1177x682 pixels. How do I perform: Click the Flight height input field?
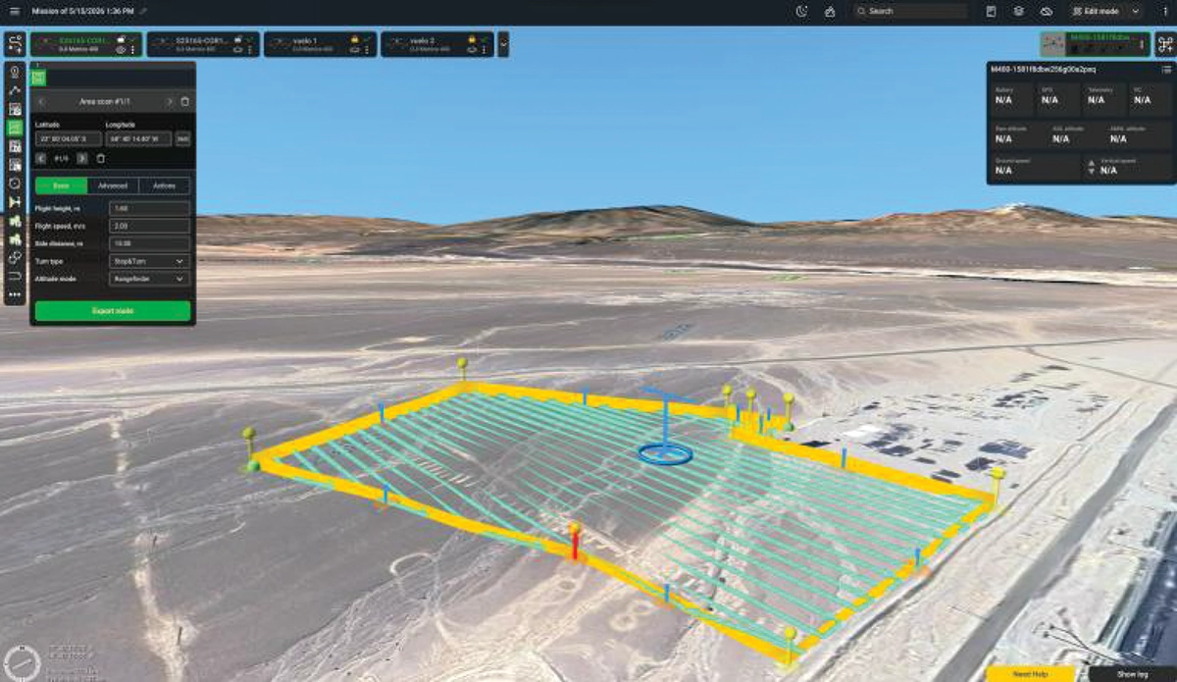coord(149,208)
